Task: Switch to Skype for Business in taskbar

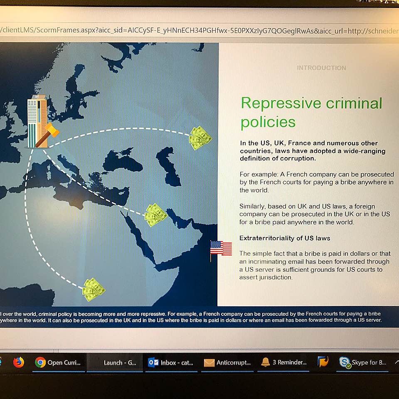Action: point(362,362)
